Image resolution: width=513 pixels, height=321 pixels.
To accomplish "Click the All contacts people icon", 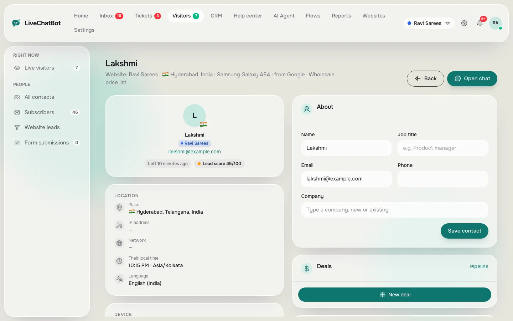I will click(x=17, y=97).
